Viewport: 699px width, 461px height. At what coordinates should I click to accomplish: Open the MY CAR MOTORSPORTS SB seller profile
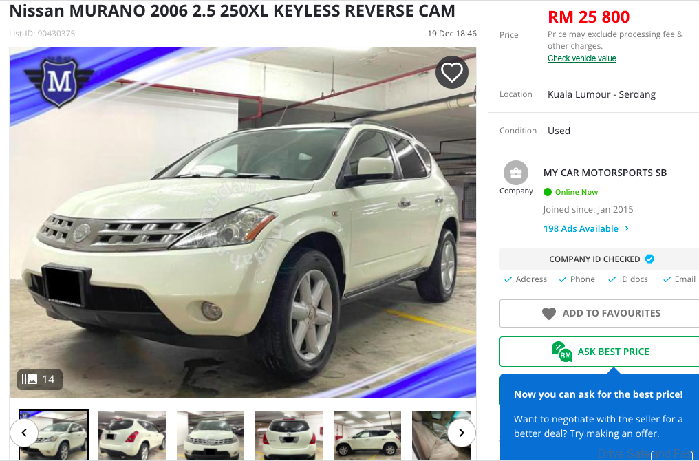tap(605, 173)
